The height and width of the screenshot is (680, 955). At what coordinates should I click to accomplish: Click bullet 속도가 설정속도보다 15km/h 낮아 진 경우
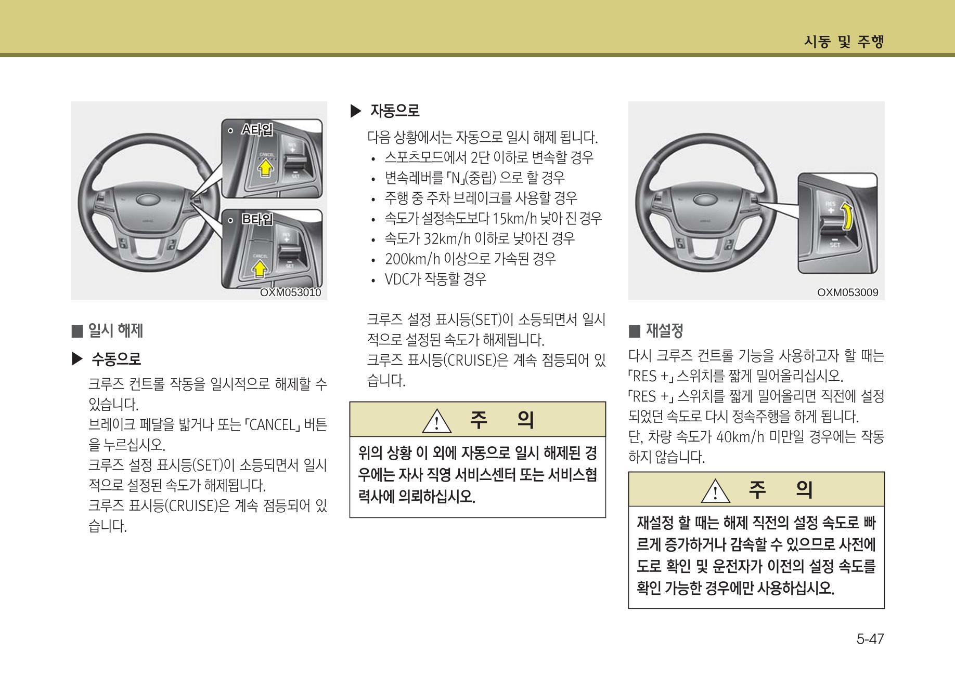[493, 218]
